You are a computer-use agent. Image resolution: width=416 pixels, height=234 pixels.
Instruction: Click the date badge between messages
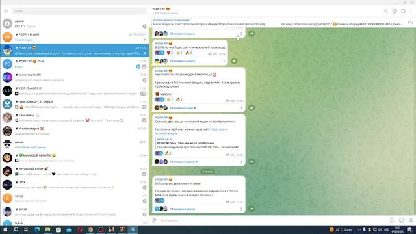click(x=208, y=172)
